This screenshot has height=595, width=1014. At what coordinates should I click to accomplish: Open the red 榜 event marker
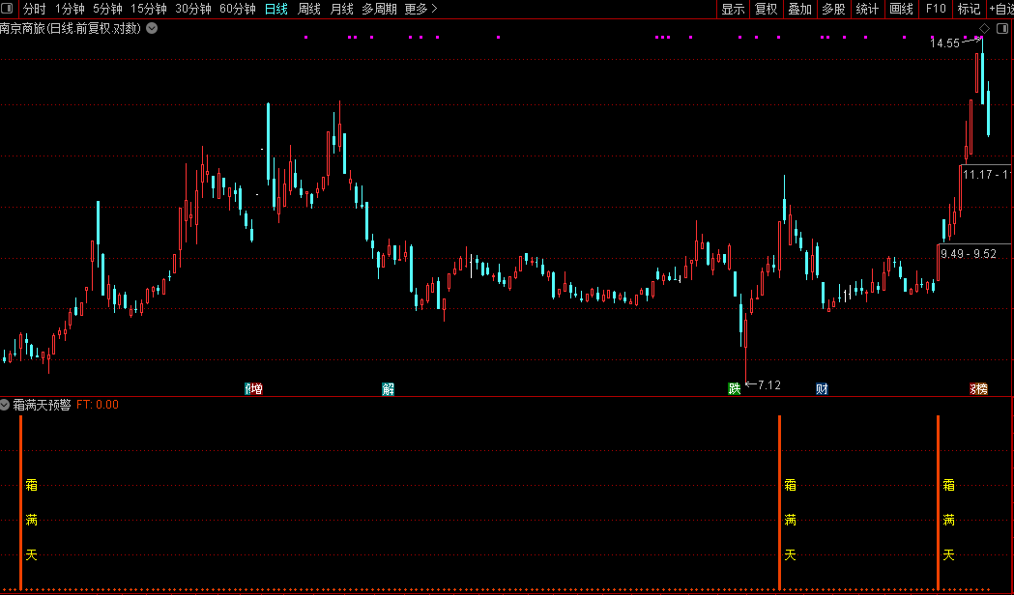click(x=982, y=388)
